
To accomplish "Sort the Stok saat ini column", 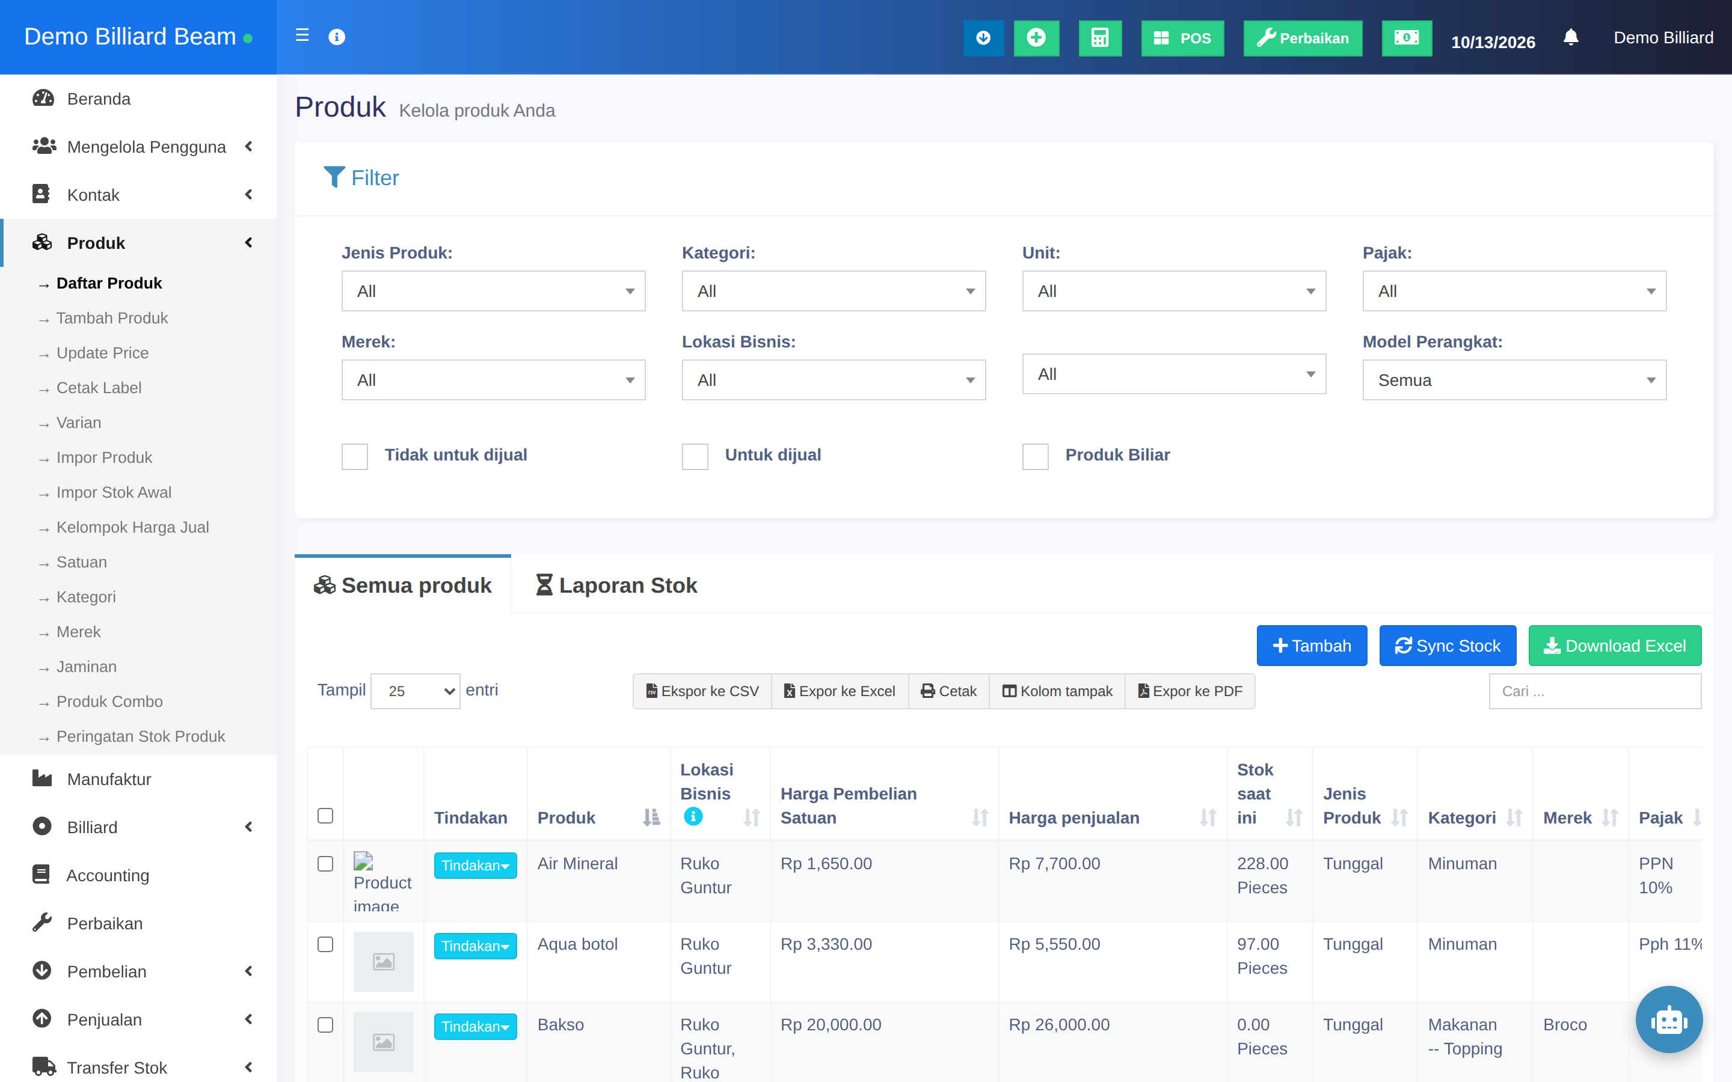I will pos(1294,818).
